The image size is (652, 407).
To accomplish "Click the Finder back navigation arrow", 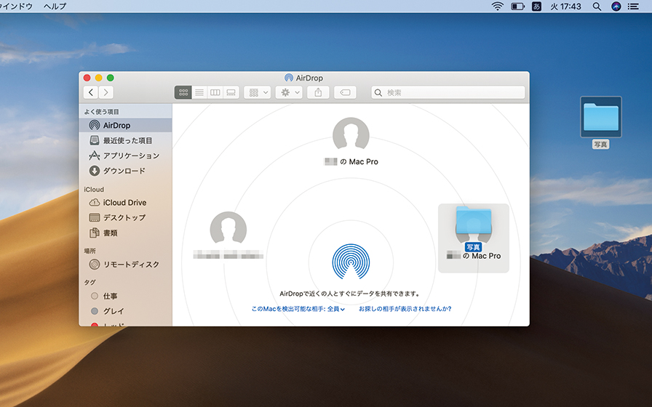I will point(91,92).
